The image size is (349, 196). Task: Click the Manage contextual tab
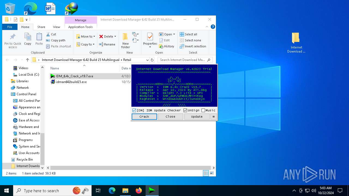[x=81, y=20]
